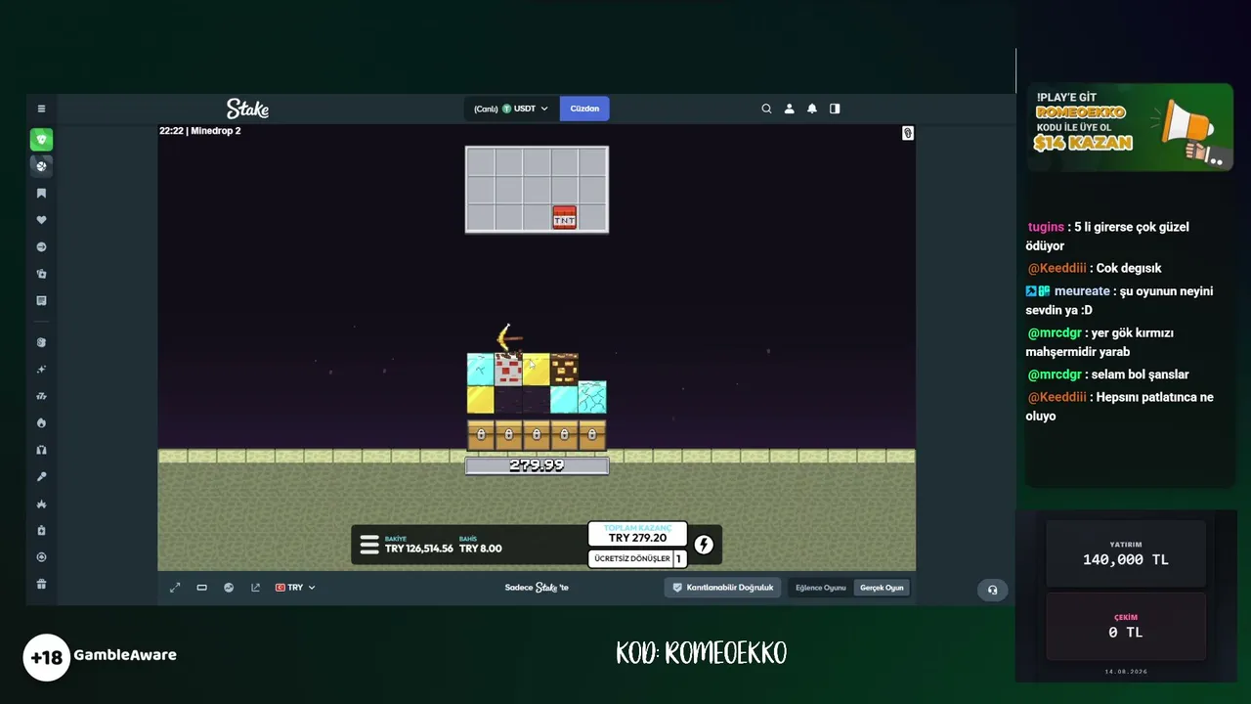
Task: Click the 'Sadece Stake'te' label
Action: (537, 588)
